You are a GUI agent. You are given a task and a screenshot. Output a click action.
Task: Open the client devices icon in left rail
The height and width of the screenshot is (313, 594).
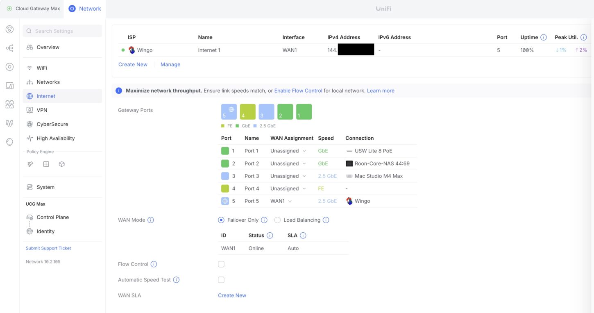coord(9,85)
